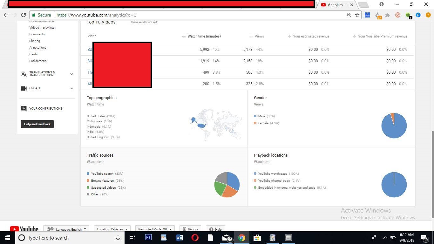Image resolution: width=434 pixels, height=244 pixels.
Task: Click the YouTube logo in the footer
Action: (24, 229)
